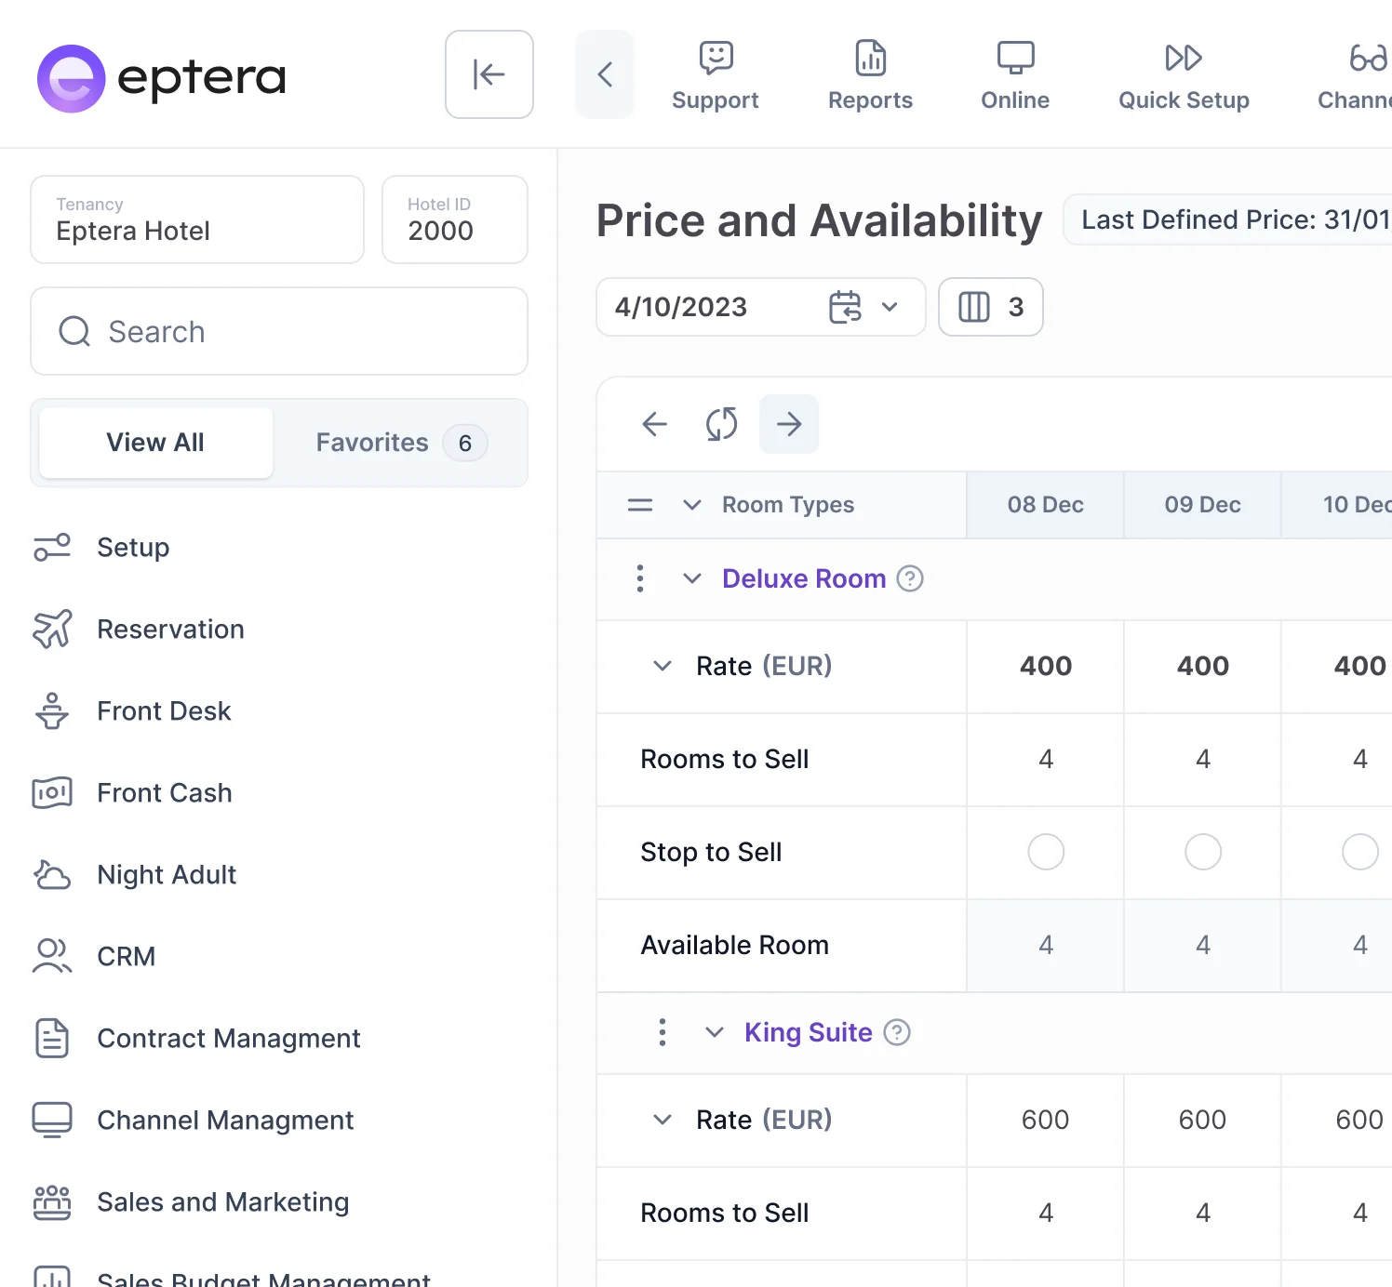
Task: Click the Support smiley chat icon
Action: point(716,58)
